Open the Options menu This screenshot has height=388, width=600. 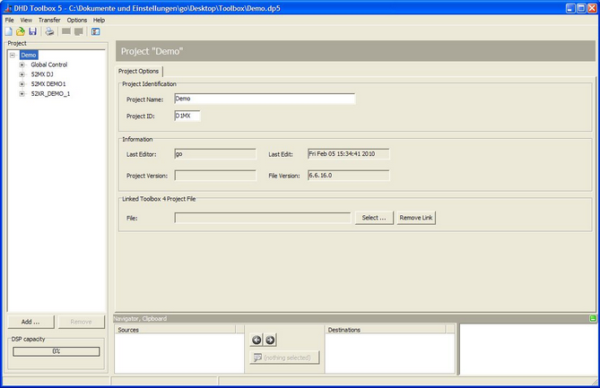77,20
